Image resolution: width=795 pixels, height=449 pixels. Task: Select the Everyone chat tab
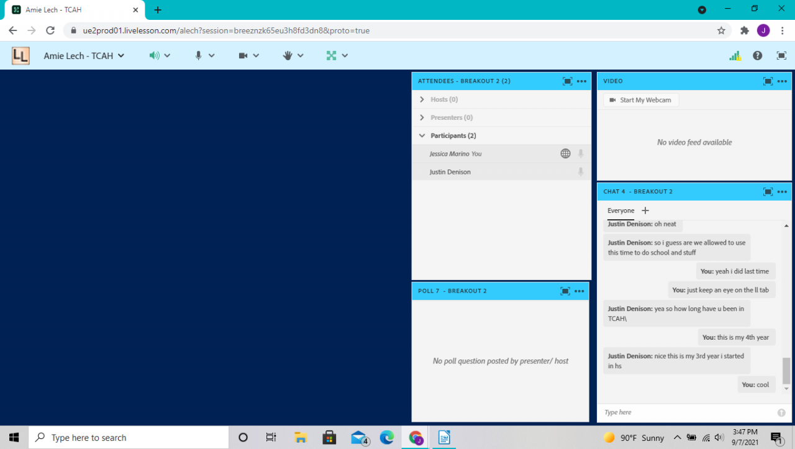pyautogui.click(x=621, y=211)
